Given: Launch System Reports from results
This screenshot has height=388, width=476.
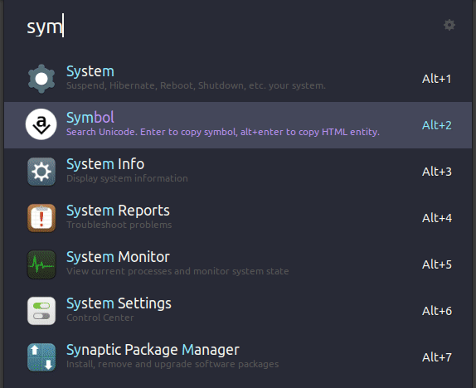Looking at the screenshot, I should pyautogui.click(x=238, y=218).
